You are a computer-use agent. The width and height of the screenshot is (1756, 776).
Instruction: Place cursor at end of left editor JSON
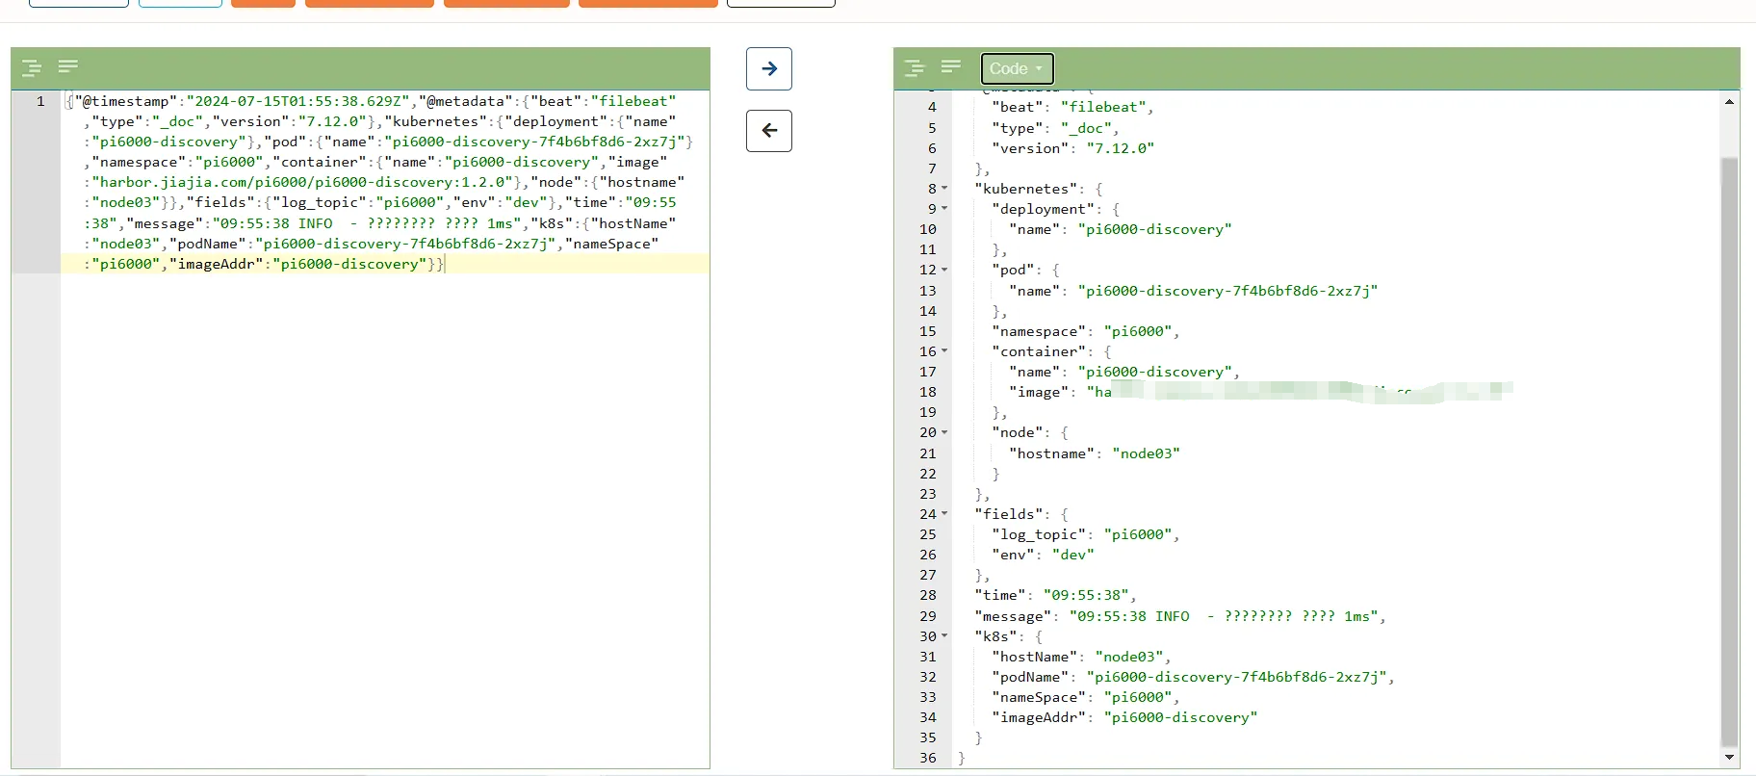pyautogui.click(x=445, y=264)
